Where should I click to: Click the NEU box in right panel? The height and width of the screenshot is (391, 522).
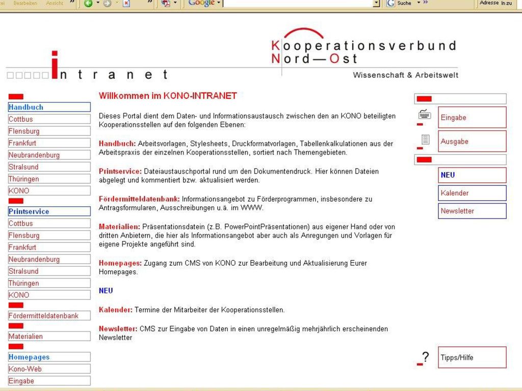tap(472, 175)
